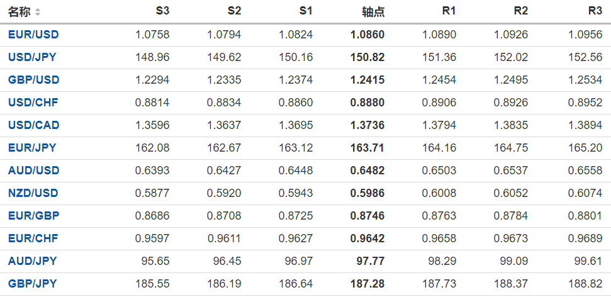
Task: Open the USD/CHF currency pair link
Action: click(x=33, y=103)
